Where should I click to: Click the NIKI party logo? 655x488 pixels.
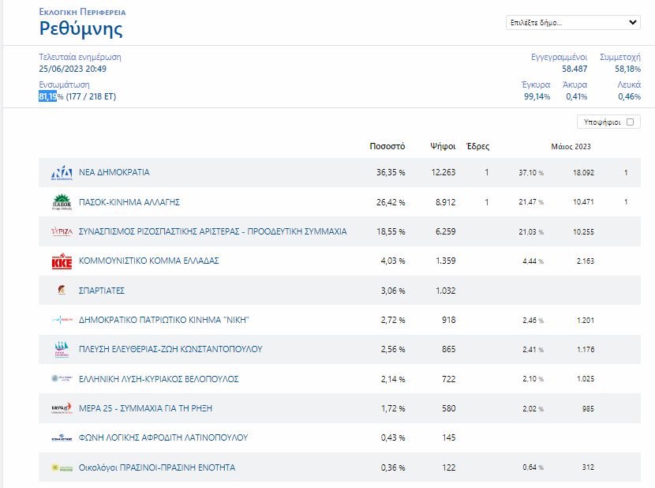(62, 320)
